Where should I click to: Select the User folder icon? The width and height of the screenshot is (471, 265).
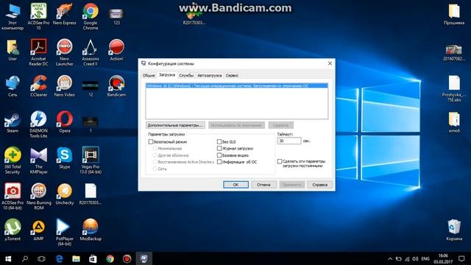coord(13,50)
